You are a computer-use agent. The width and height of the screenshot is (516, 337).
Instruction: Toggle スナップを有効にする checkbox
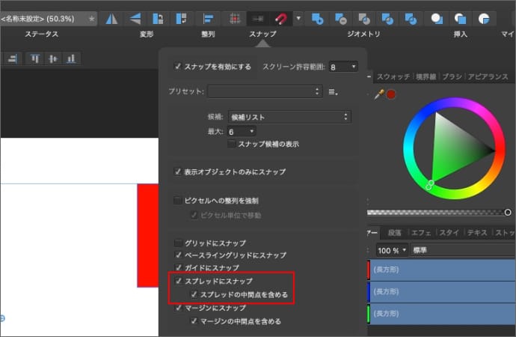coord(178,67)
